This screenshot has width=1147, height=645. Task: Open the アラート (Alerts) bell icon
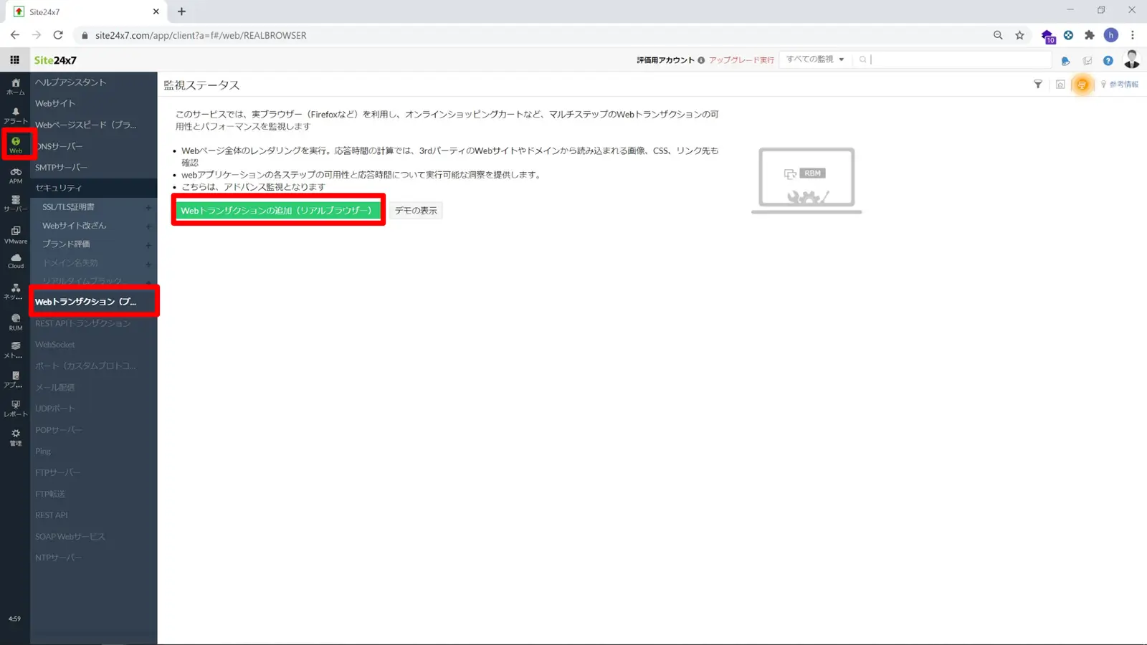point(15,115)
